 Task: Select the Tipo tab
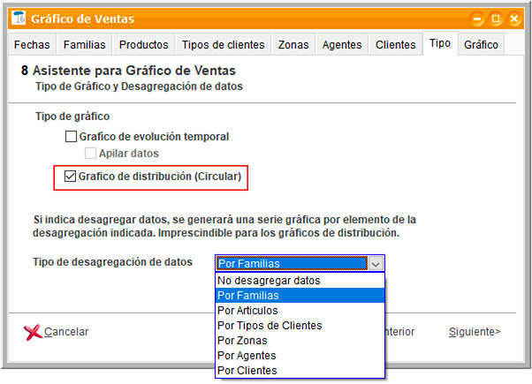tap(440, 43)
